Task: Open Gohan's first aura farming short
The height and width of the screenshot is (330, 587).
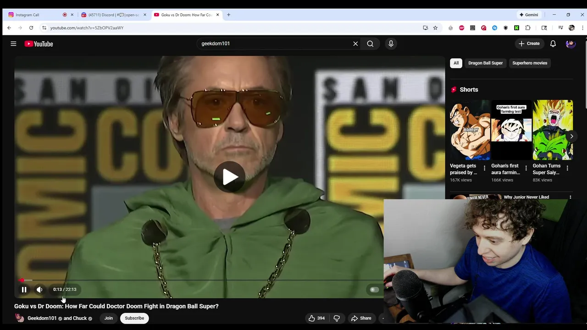Action: (511, 130)
